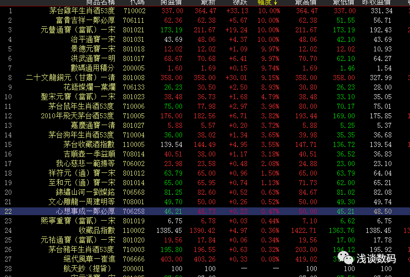This screenshot has width=410, height=277.
Task: Click product code 801008
Action: [134, 78]
